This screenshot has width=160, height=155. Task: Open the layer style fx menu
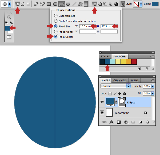tap(112, 122)
